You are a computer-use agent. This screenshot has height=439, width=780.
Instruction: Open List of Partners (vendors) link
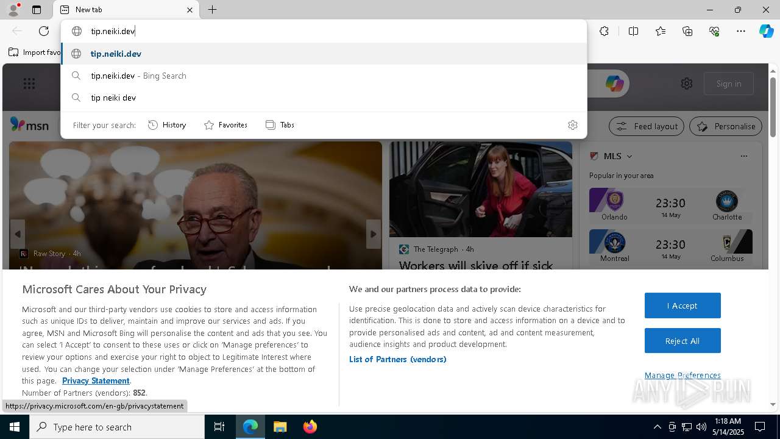[x=398, y=359]
